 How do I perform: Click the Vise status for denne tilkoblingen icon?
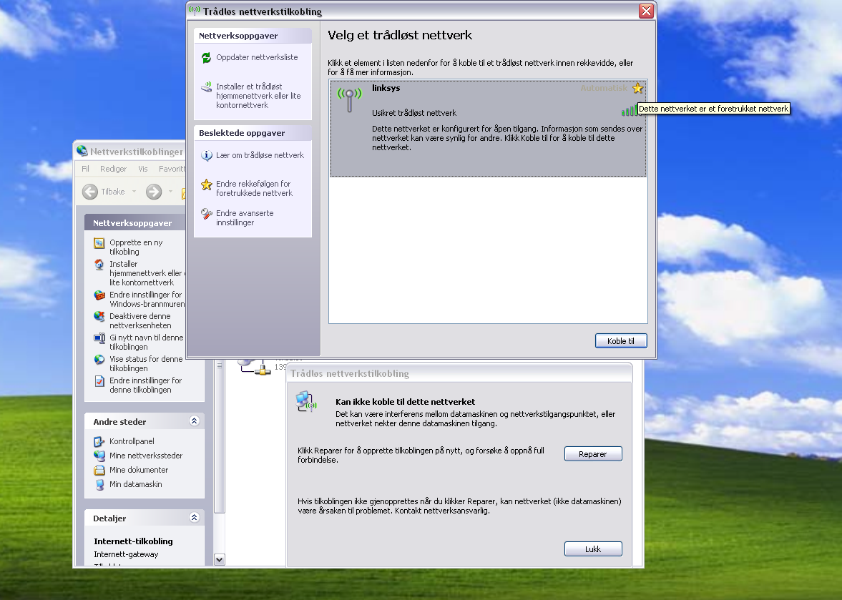pos(99,360)
